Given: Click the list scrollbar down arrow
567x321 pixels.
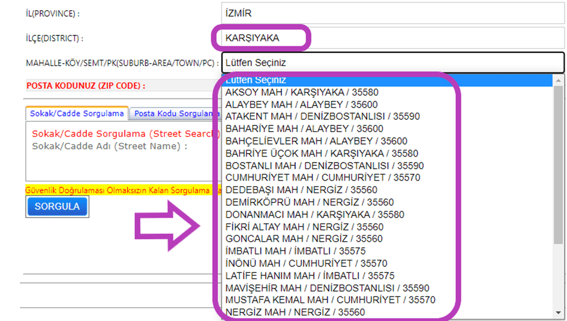Looking at the screenshot, I should 559,312.
